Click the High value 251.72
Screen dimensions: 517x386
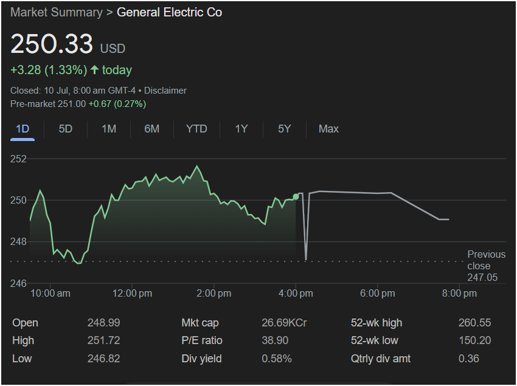click(103, 340)
